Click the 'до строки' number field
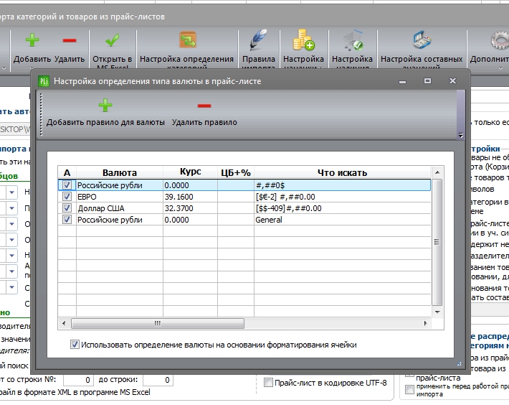 (x=158, y=380)
